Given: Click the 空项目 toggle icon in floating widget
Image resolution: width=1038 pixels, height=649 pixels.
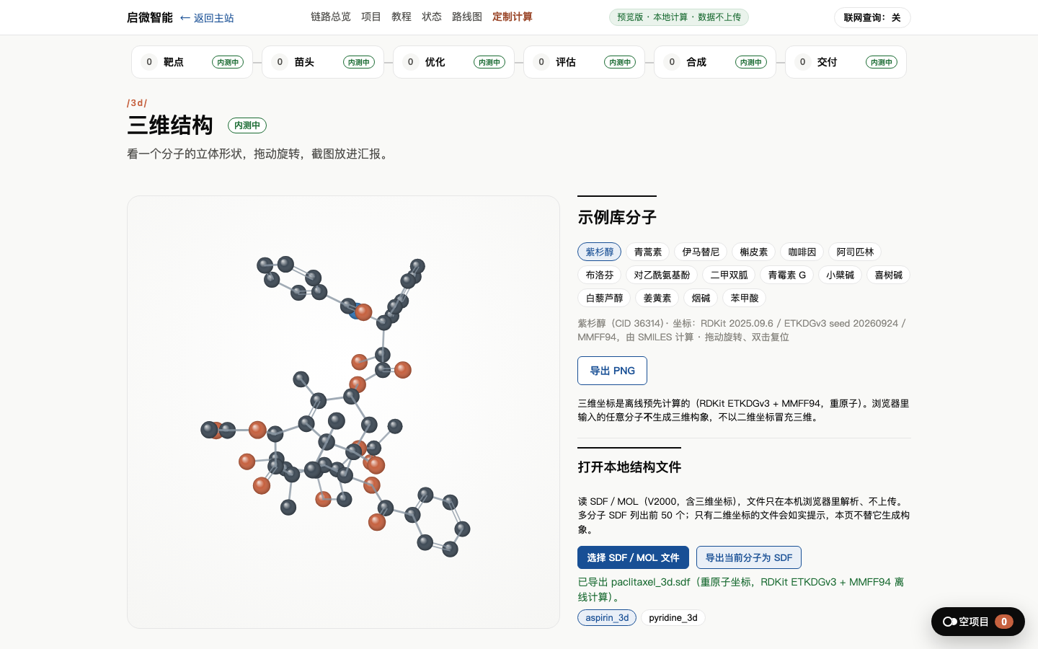Looking at the screenshot, I should (949, 622).
